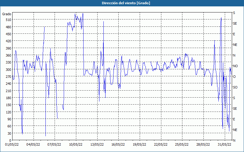The width and height of the screenshot is (244, 152).
Task: Click the 'N' compass label at axis bottom
Action: [x=234, y=140]
